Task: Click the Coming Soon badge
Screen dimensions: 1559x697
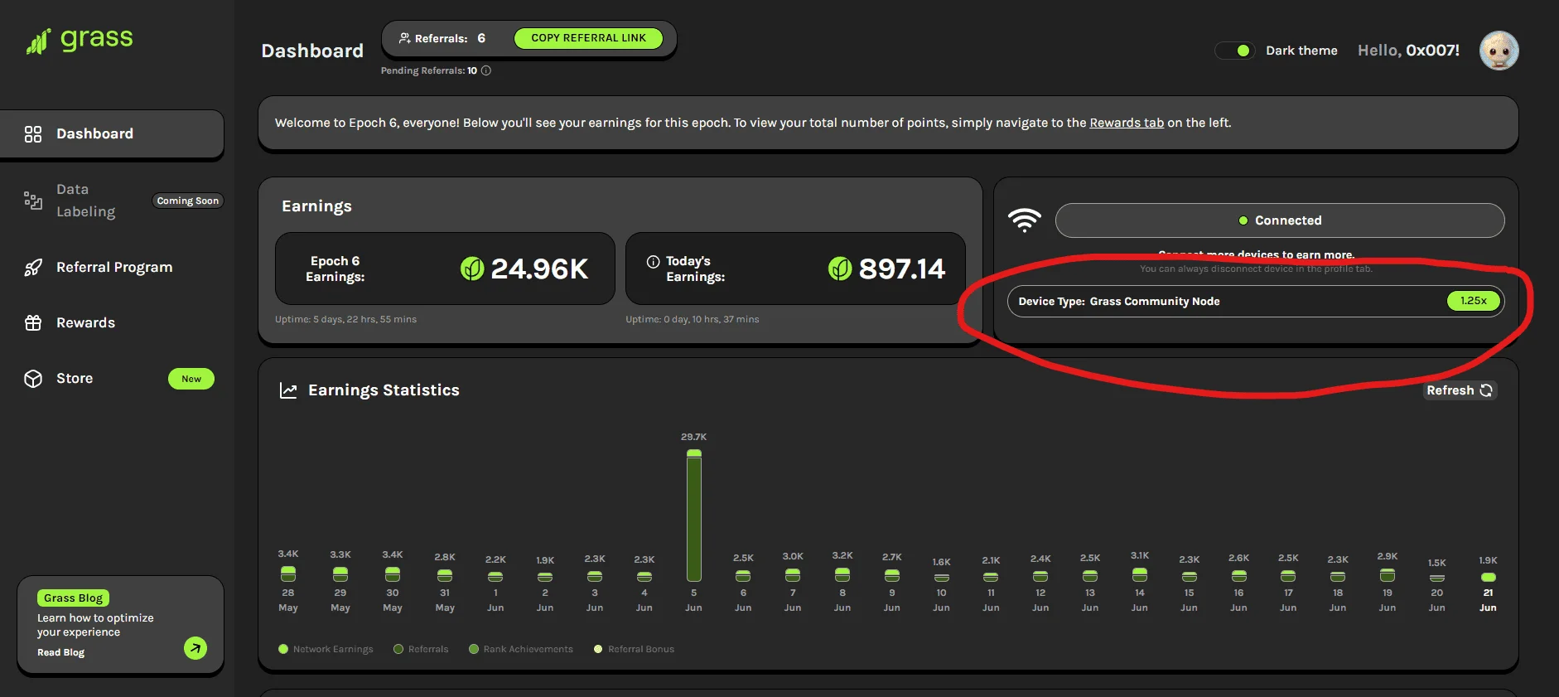Action: tap(188, 201)
